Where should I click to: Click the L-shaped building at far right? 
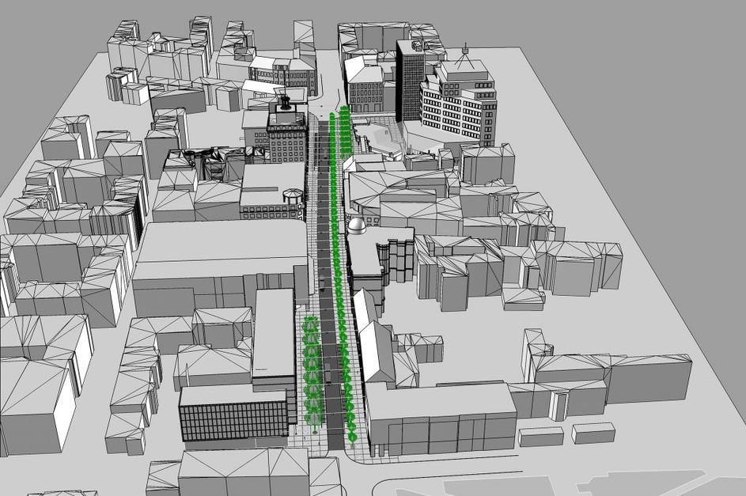click(601, 380)
